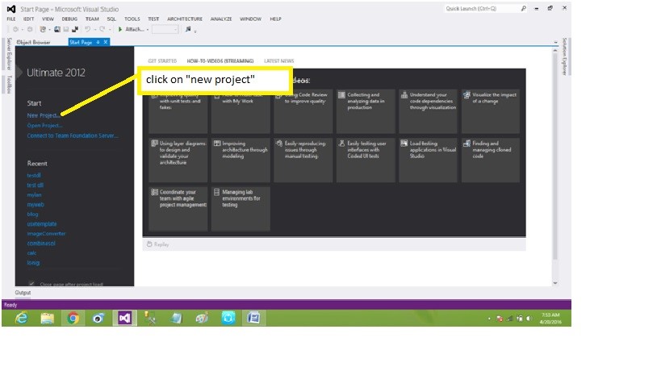Click the Save toolbar icon
The image size is (661, 371).
point(66,30)
